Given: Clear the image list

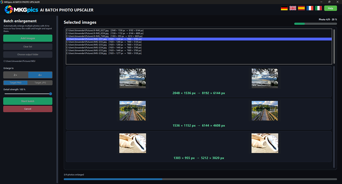Looking at the screenshot, I should tap(28, 47).
